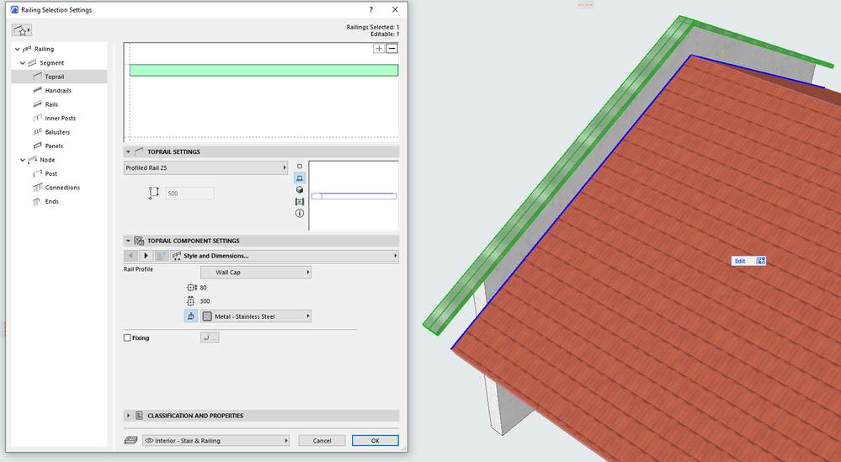Edit profile width value 80

click(x=203, y=288)
